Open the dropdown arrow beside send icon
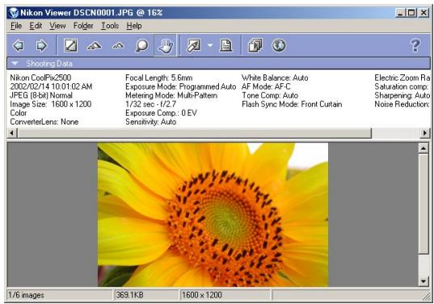Screen dimensions: 434x304 click(x=210, y=45)
